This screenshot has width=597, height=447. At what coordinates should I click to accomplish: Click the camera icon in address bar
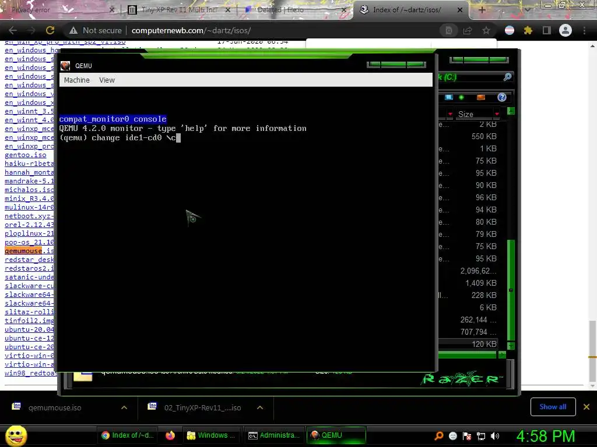[x=449, y=30]
